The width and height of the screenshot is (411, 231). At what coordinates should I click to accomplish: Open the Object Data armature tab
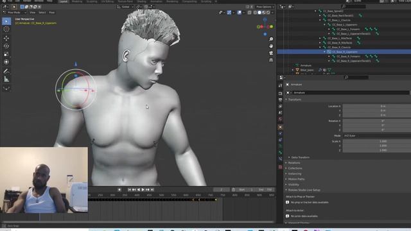pos(280,146)
